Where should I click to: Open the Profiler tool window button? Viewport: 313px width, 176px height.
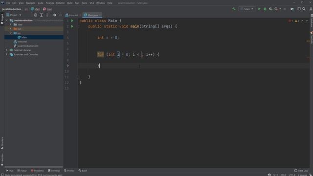[x=69, y=171]
